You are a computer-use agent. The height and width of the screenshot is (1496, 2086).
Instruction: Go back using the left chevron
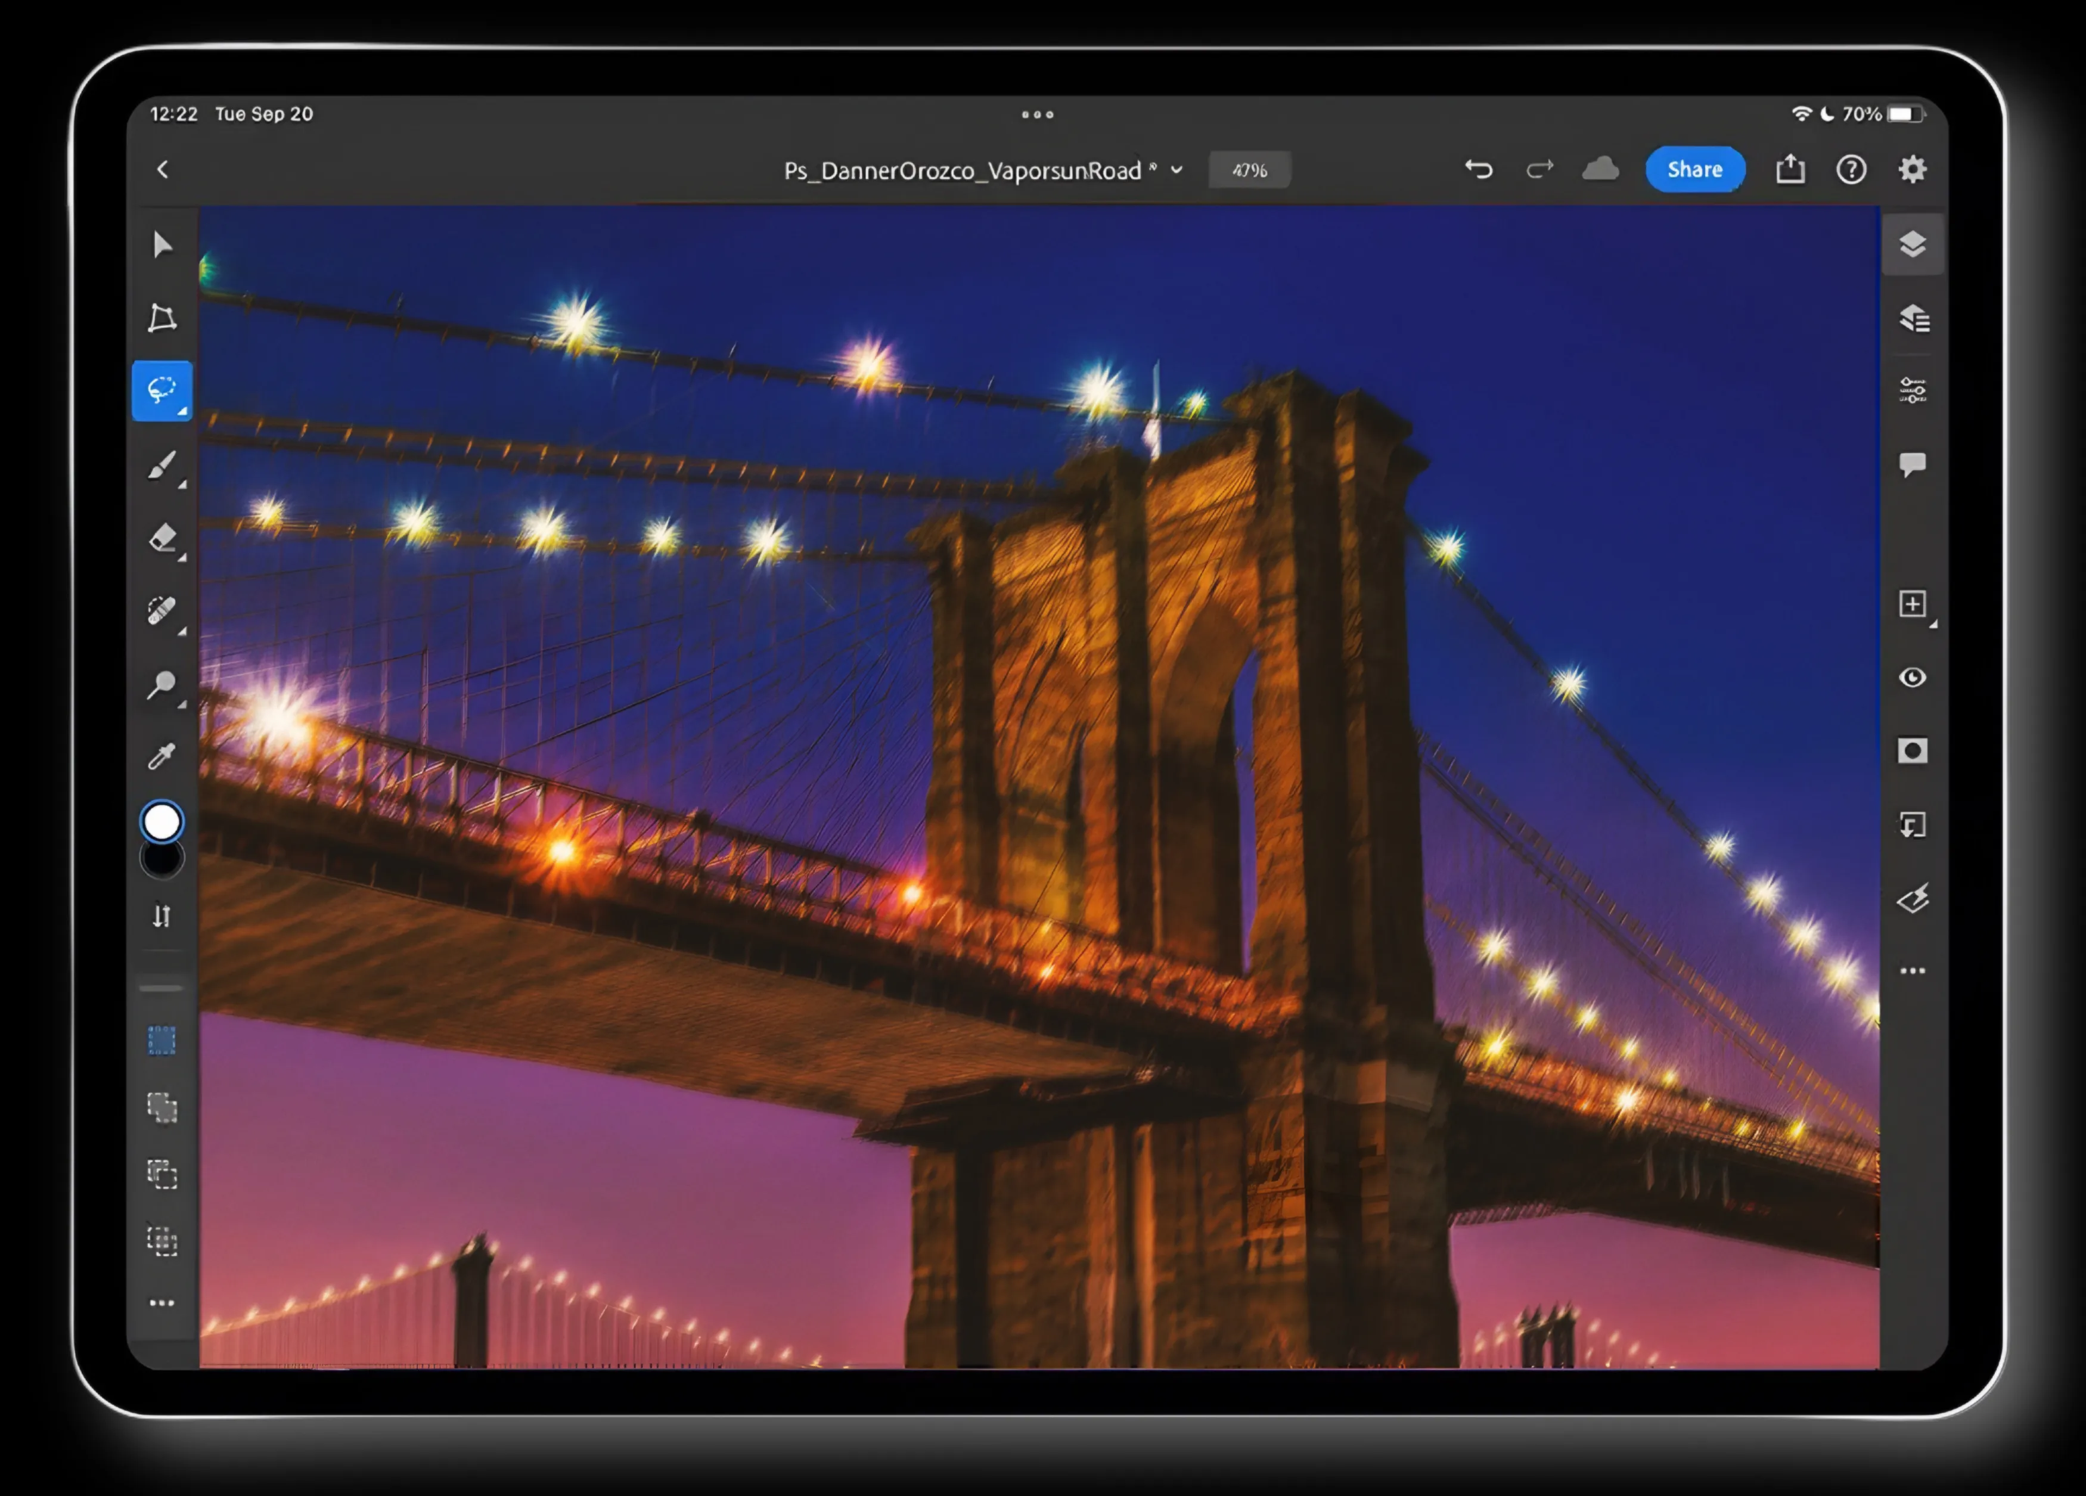click(163, 169)
